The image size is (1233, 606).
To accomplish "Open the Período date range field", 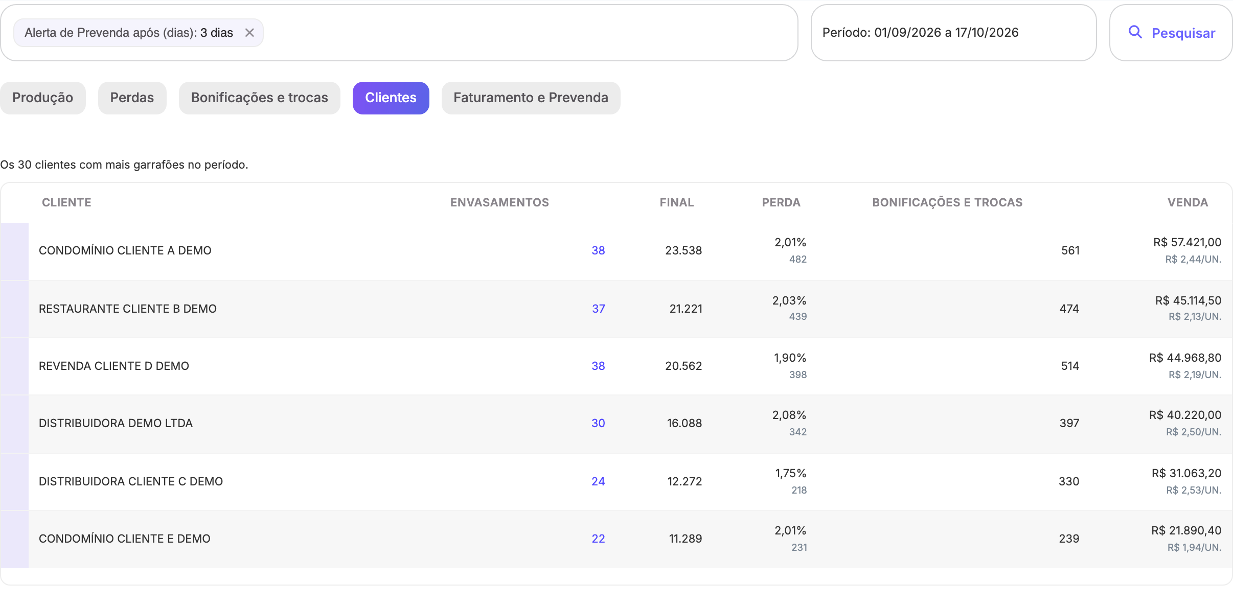I will tap(953, 33).
